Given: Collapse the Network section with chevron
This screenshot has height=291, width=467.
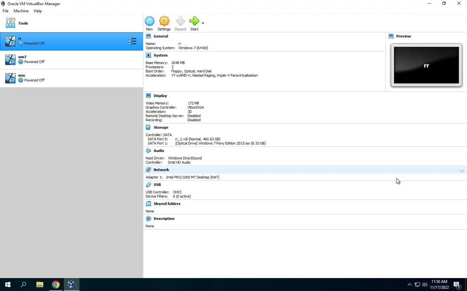Looking at the screenshot, I should (x=461, y=170).
